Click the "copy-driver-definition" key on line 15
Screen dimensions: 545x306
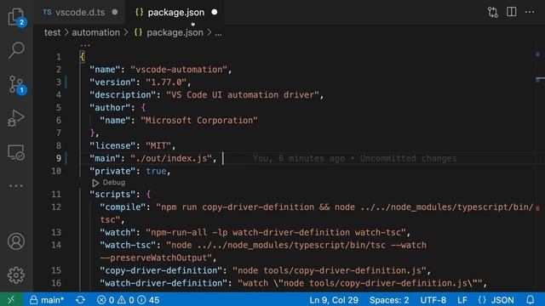[161, 270]
